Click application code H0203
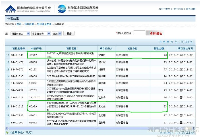 pos(33,90)
